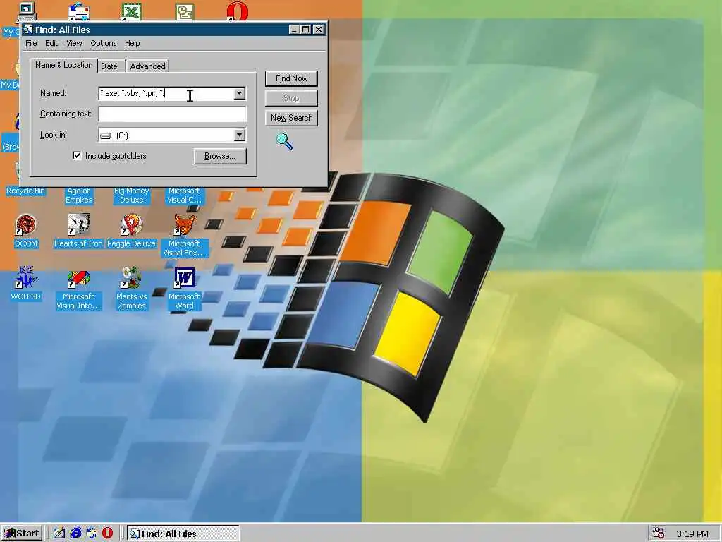
Task: Switch to the Date tab
Action: click(x=109, y=66)
